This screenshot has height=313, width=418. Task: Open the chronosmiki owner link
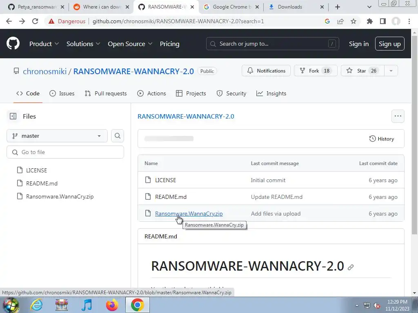pyautogui.click(x=44, y=71)
